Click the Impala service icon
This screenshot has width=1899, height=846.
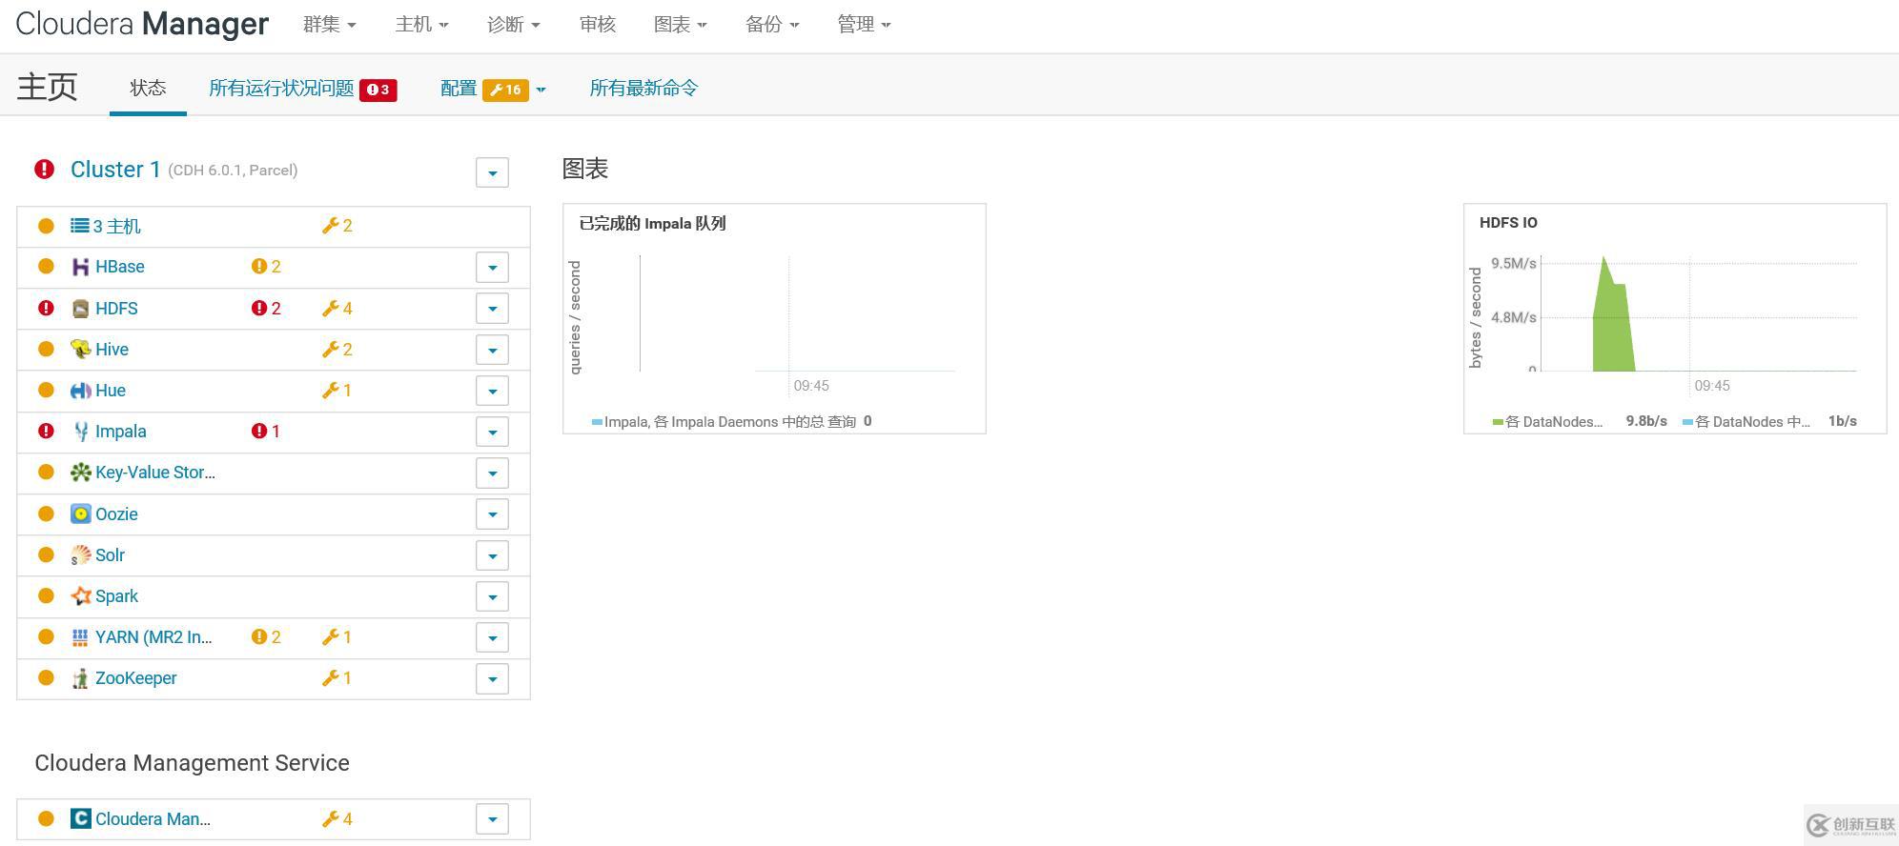(x=81, y=432)
